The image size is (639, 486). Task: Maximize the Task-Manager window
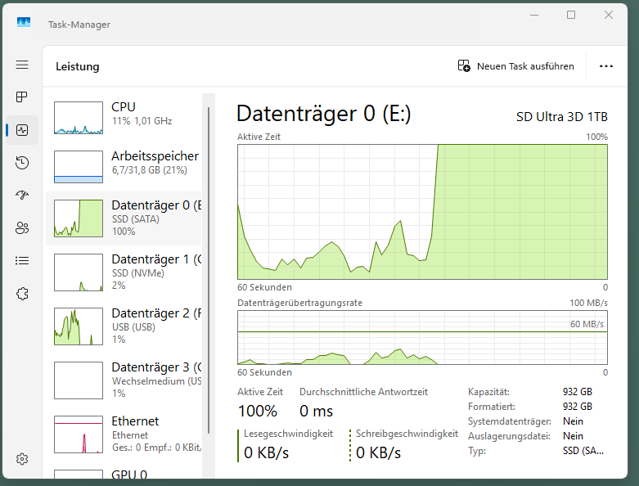point(571,15)
